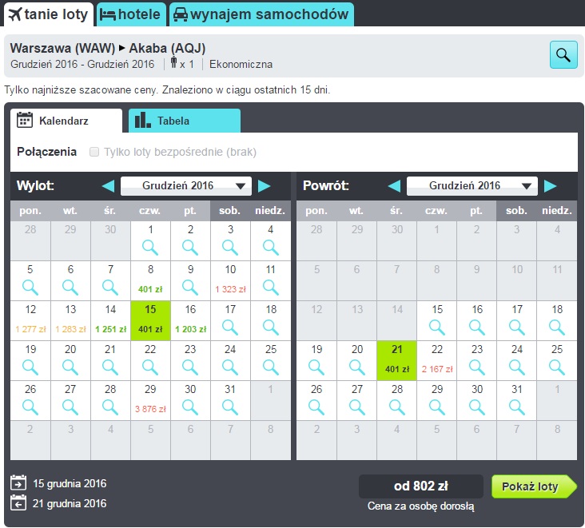Click the route 'Warszawa (WAW) ▸ Akaba (AQJ)'
This screenshot has height=528, width=585.
[x=108, y=48]
